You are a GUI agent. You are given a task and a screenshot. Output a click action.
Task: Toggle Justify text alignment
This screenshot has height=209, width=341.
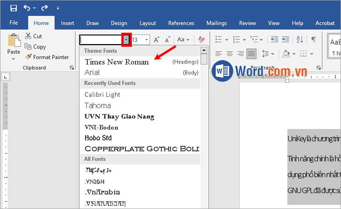click(251, 54)
